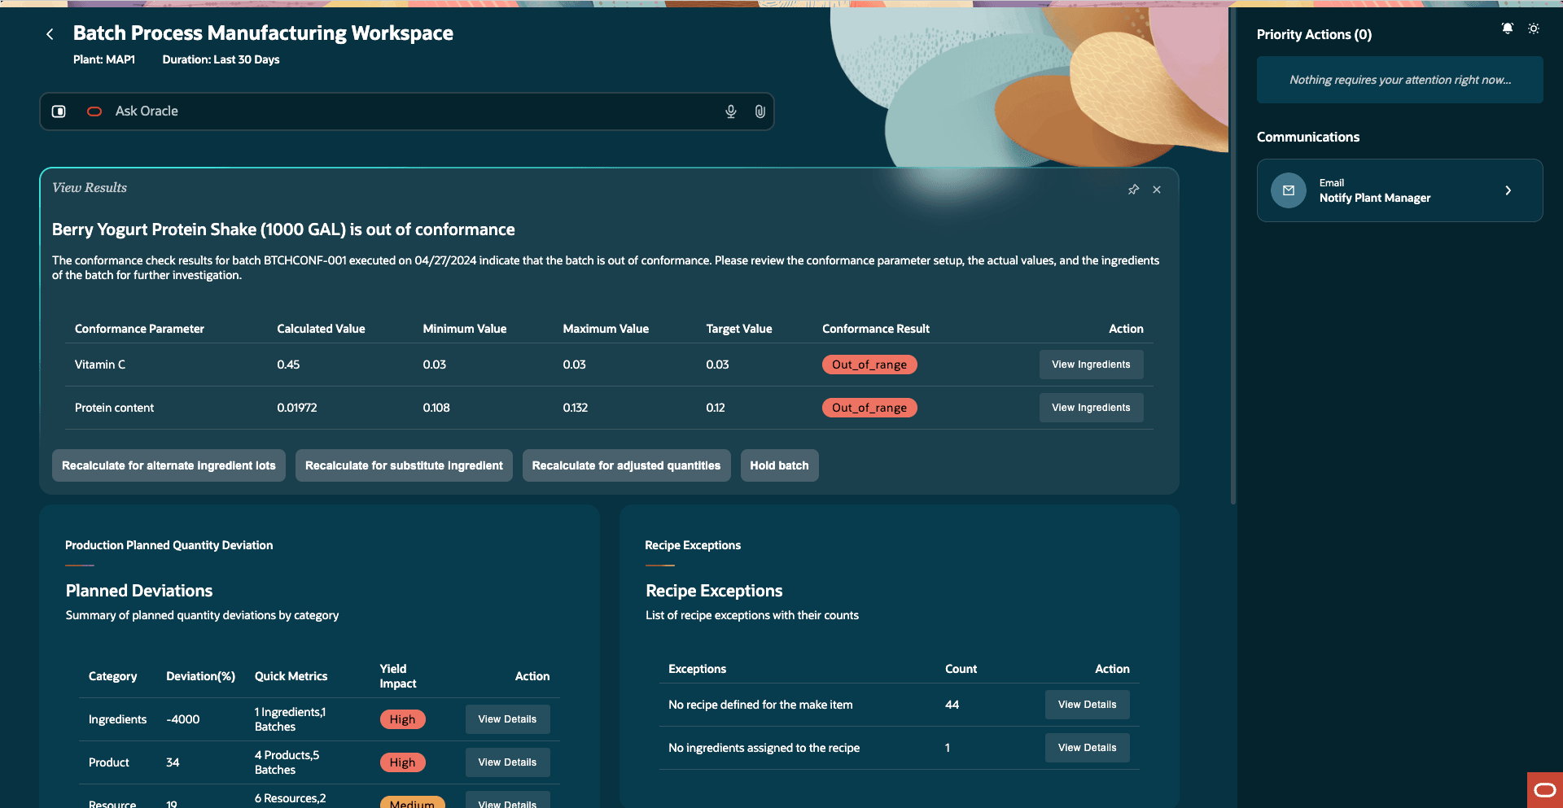Screen dimensions: 1563x808
Task: View Details for No recipe defined exception
Action: (x=1087, y=705)
